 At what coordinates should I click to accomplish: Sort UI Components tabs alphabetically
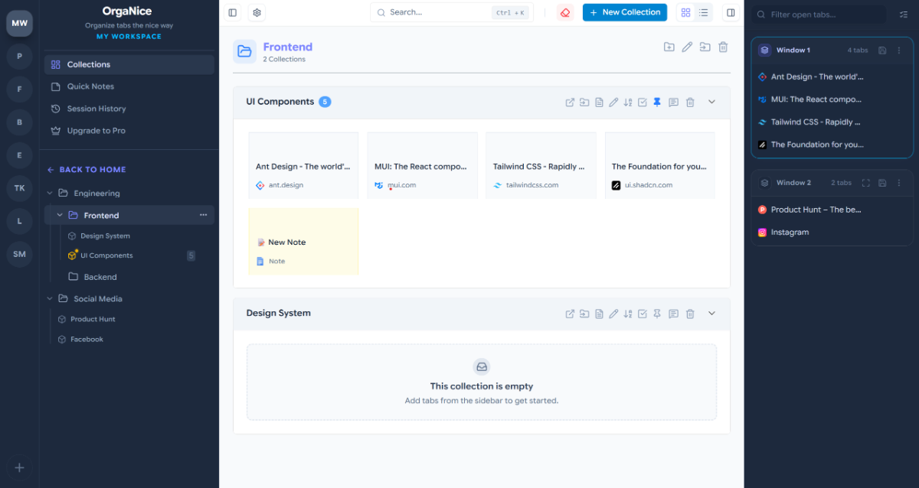click(628, 102)
